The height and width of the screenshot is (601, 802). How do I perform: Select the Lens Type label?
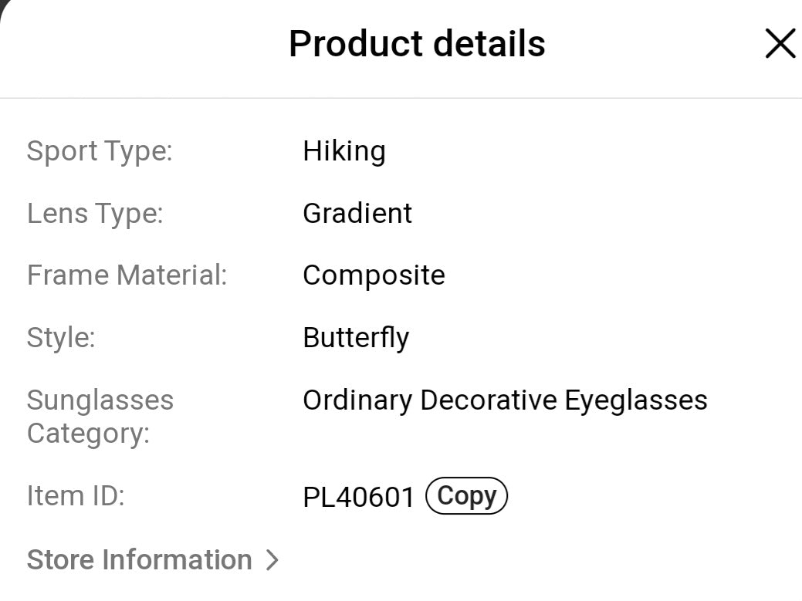[x=95, y=213]
